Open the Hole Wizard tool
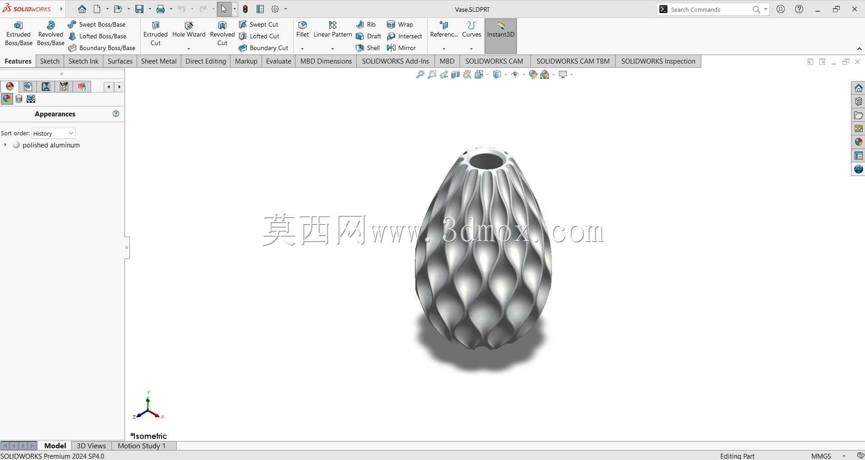Screen dimensions: 865x460 pos(189,30)
